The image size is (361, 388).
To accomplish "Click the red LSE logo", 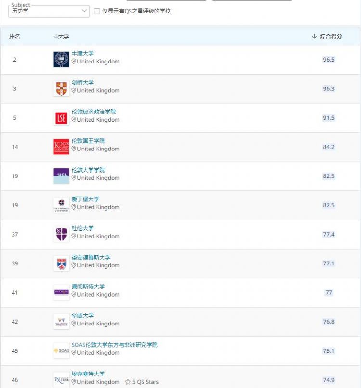I will tap(61, 117).
